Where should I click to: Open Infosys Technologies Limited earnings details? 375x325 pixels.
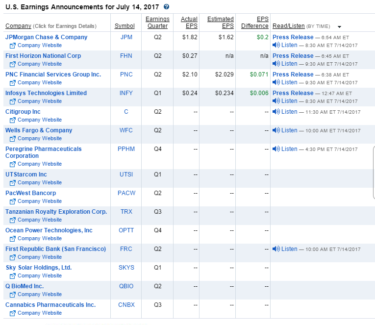(46, 93)
